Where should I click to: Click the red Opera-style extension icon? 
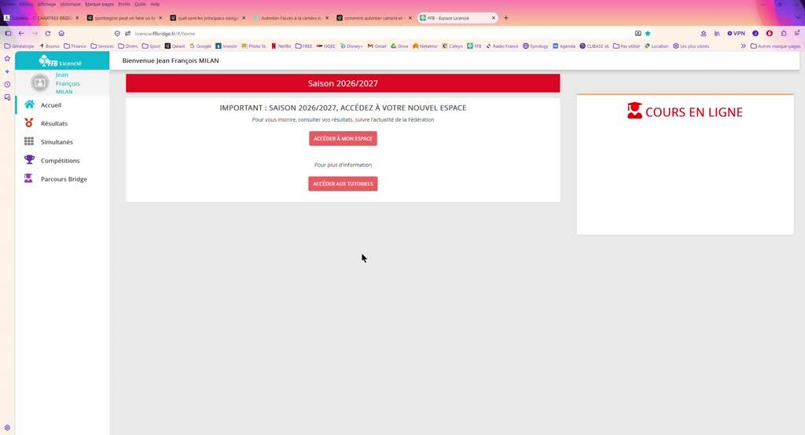pyautogui.click(x=769, y=33)
